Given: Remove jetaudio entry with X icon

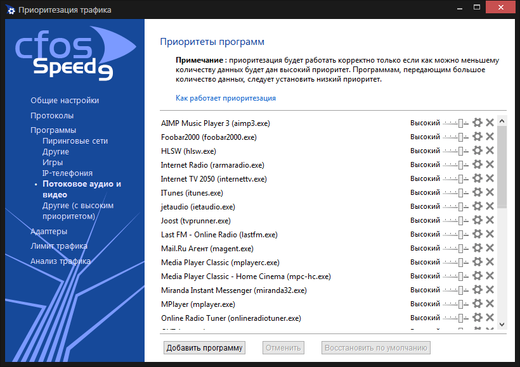Looking at the screenshot, I should click(x=490, y=206).
